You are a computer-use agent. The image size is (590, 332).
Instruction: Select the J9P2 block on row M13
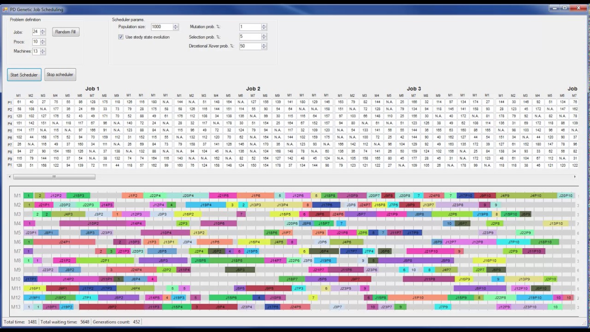[112, 307]
